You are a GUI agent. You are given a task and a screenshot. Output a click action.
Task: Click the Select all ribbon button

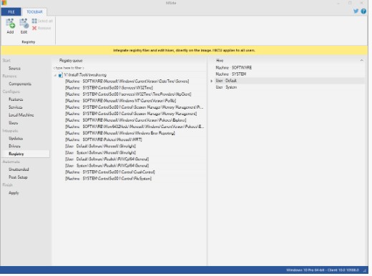click(42, 21)
